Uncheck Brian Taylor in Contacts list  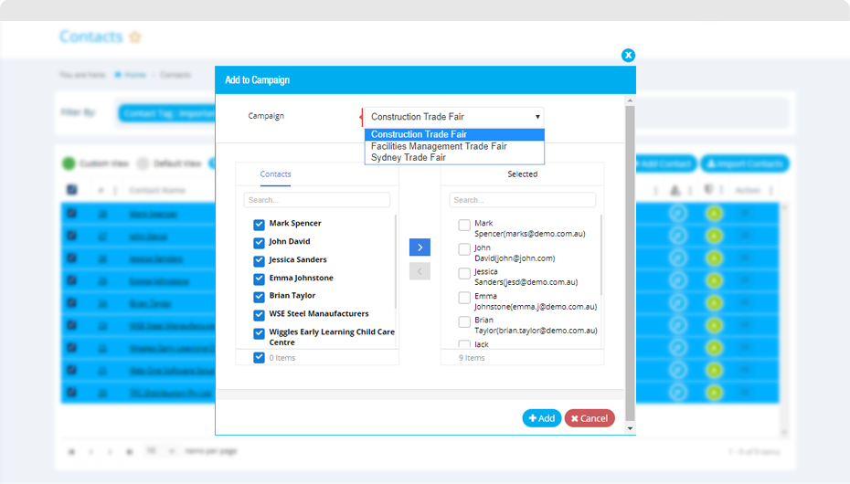(260, 297)
